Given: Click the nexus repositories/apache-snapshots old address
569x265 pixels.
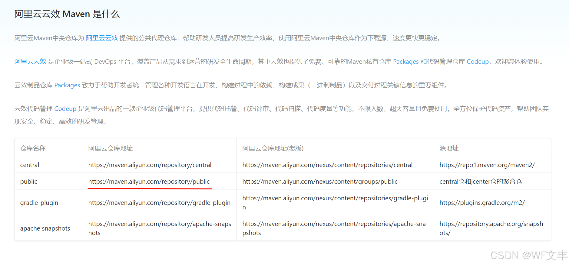Looking at the screenshot, I should [x=334, y=228].
